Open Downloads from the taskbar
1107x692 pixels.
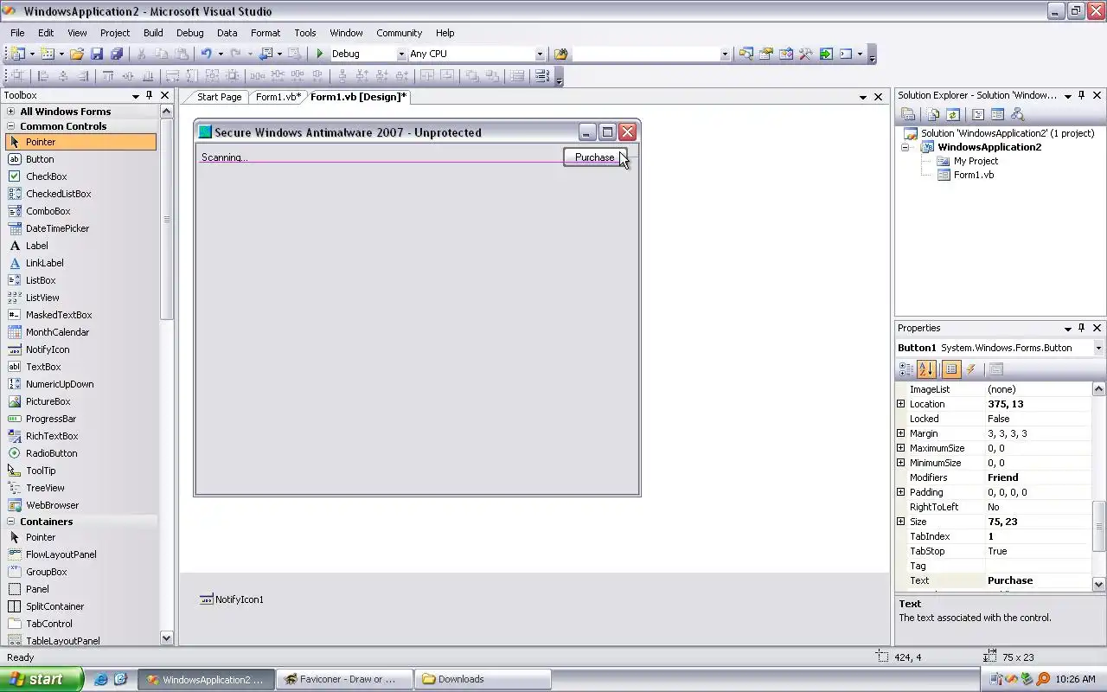[483, 679]
